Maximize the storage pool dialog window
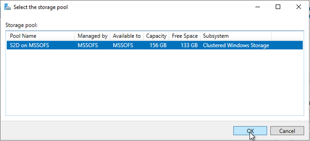Image resolution: width=310 pixels, height=141 pixels. click(x=278, y=7)
